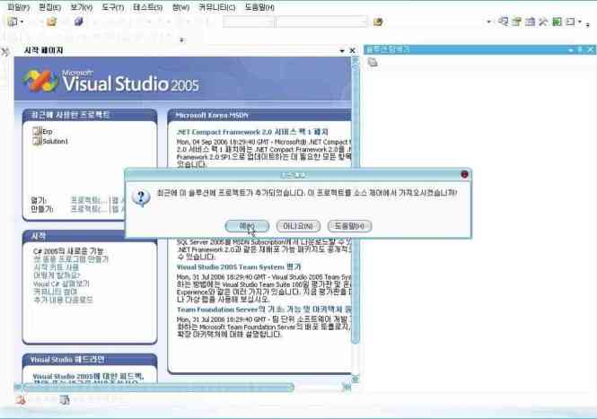Open C# 2005의 새로운 기능 link
The image size is (597, 419).
click(68, 251)
